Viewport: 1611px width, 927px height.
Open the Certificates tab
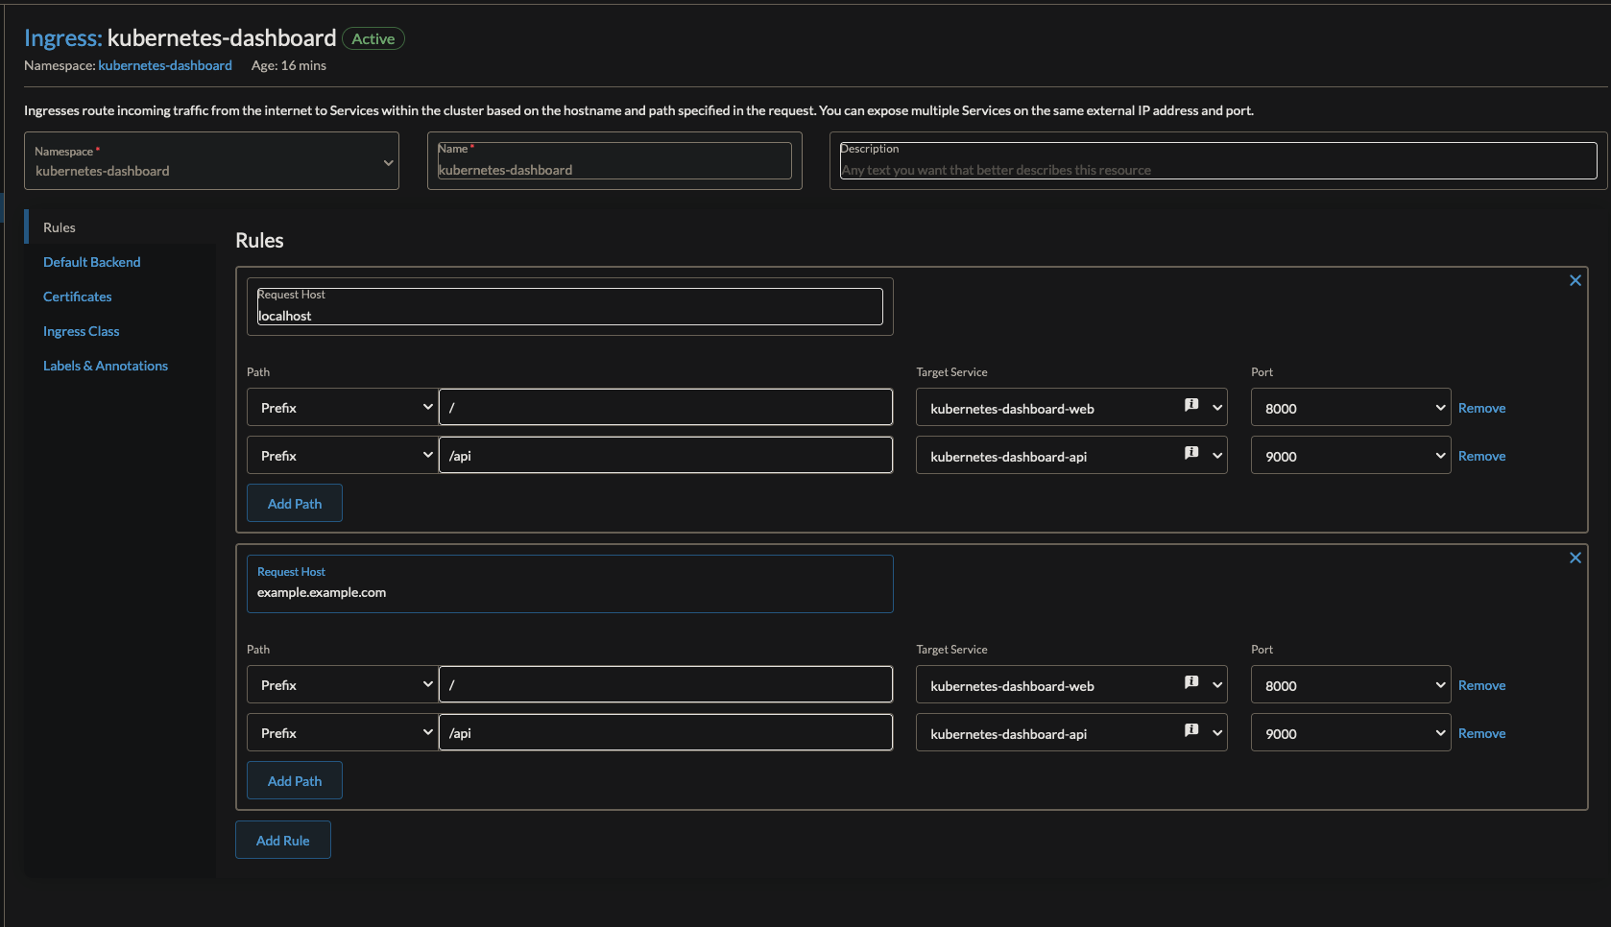coord(77,297)
